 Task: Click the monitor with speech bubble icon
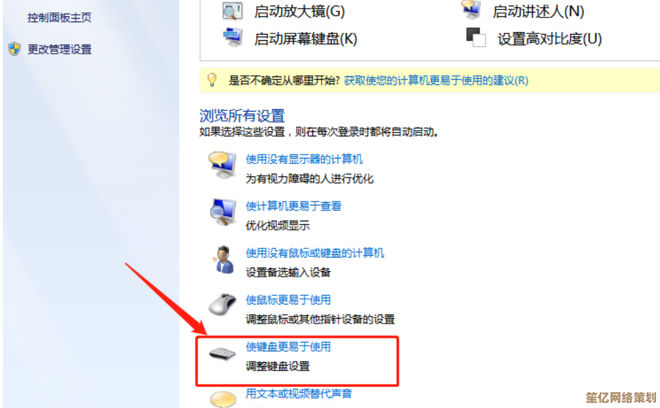(x=222, y=165)
